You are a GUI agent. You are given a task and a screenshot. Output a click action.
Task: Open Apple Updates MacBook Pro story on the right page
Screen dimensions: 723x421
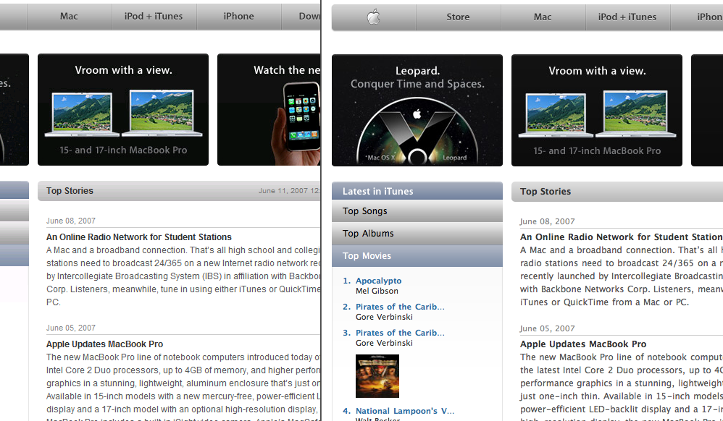click(583, 344)
